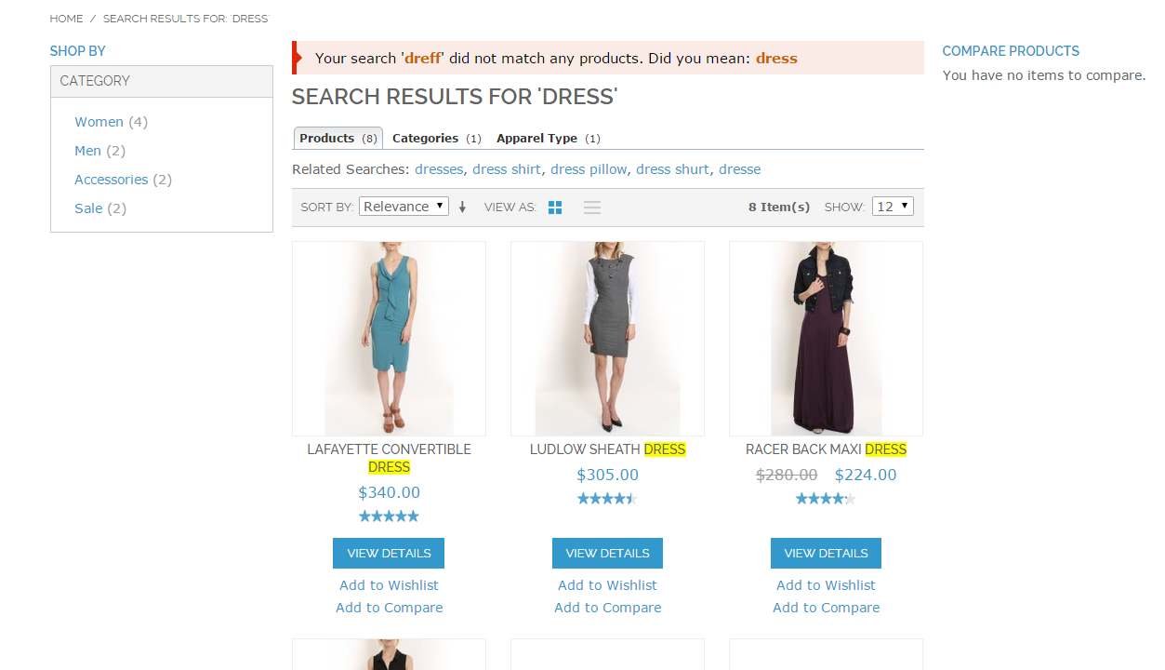Open the Sort By Relevance dropdown

pyautogui.click(x=404, y=207)
